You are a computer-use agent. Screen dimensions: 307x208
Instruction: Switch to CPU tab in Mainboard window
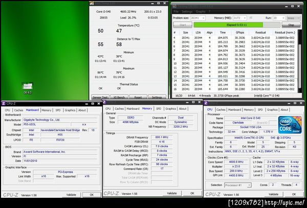[x=8, y=110]
